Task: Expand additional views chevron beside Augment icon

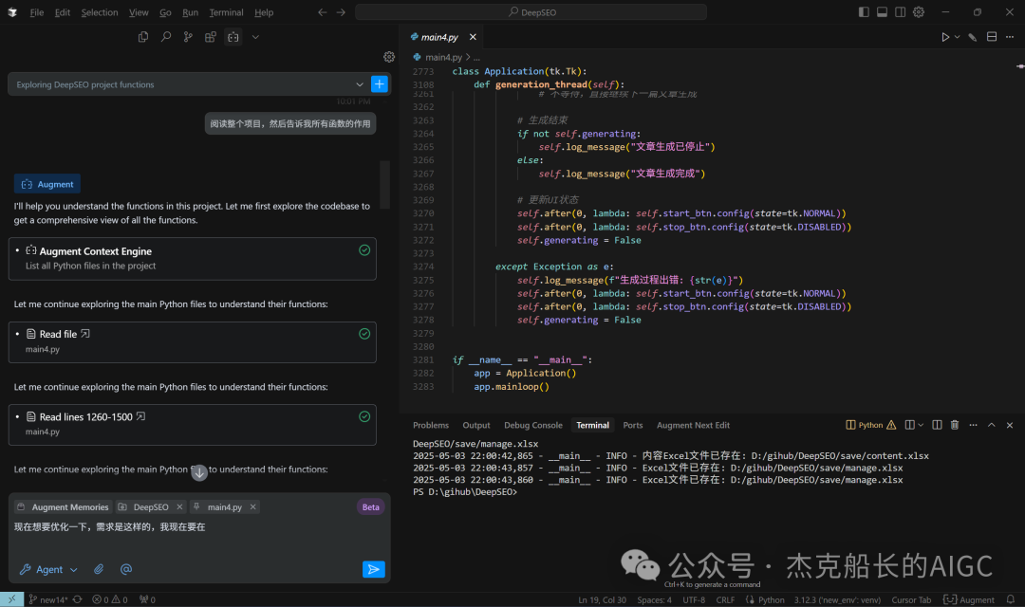Action: pyautogui.click(x=255, y=37)
